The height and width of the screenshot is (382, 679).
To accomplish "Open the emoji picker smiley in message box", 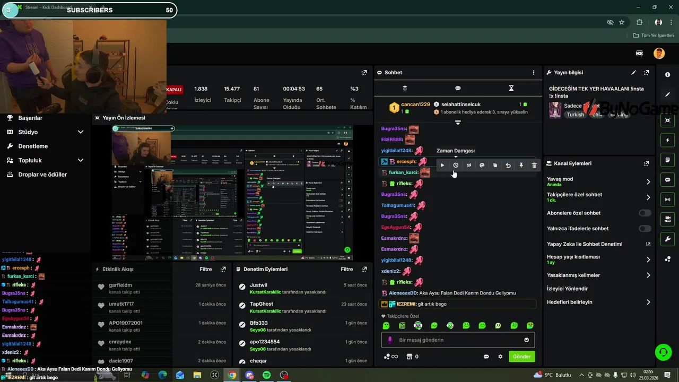I will tap(527, 340).
